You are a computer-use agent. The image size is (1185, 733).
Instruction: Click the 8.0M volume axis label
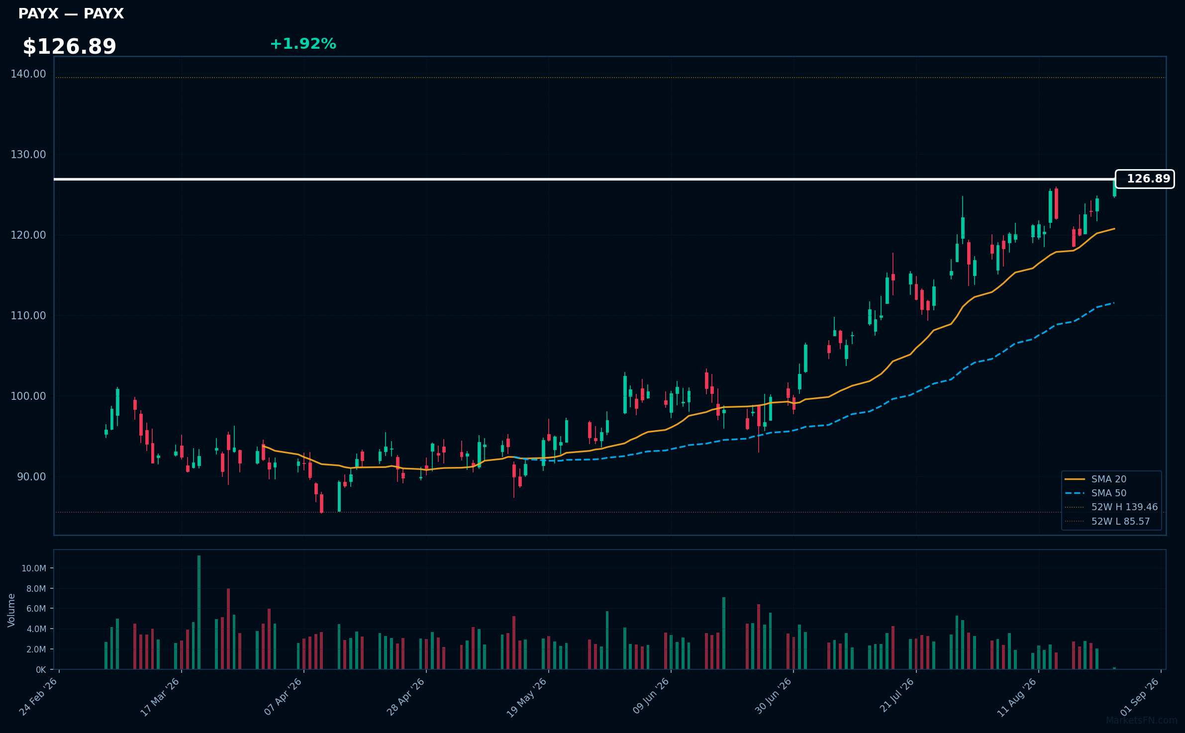[x=36, y=589]
